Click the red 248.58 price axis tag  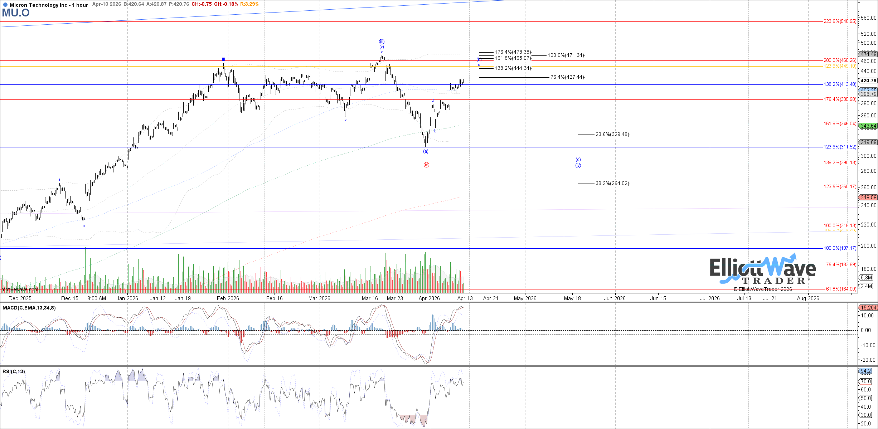[x=868, y=198]
